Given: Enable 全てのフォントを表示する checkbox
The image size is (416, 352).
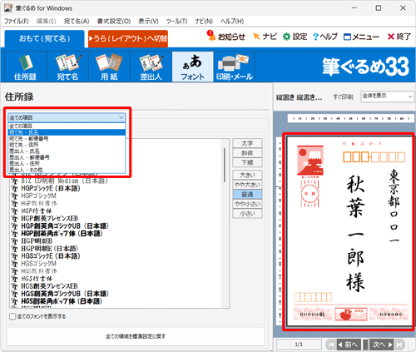Looking at the screenshot, I should (12, 316).
